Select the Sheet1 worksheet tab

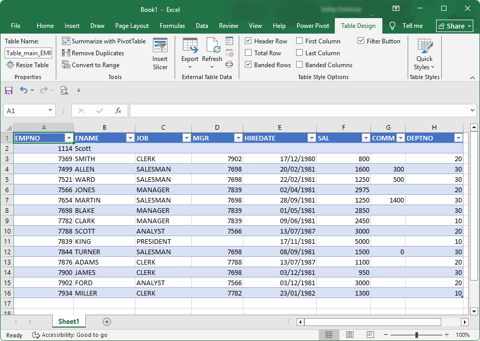coord(69,321)
